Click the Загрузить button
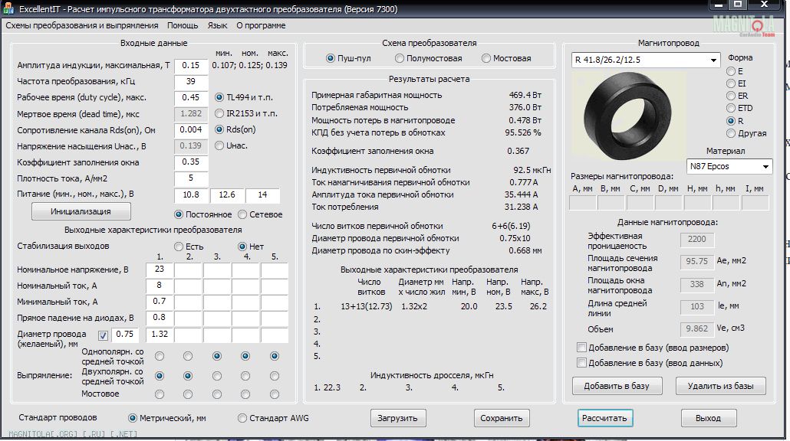790x441 pixels. click(398, 418)
